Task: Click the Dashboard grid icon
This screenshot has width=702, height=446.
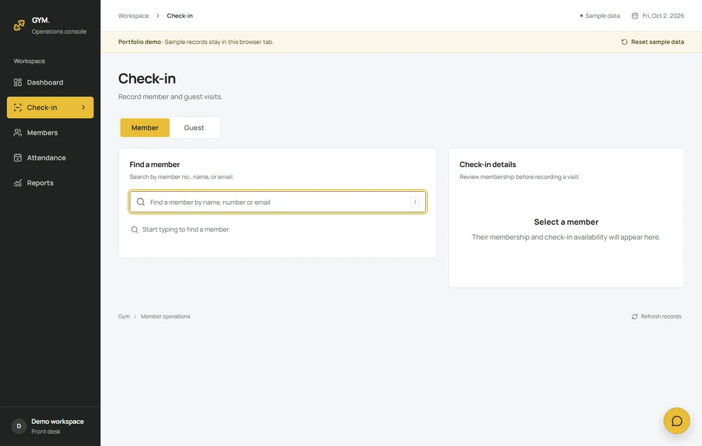Action: pos(18,82)
